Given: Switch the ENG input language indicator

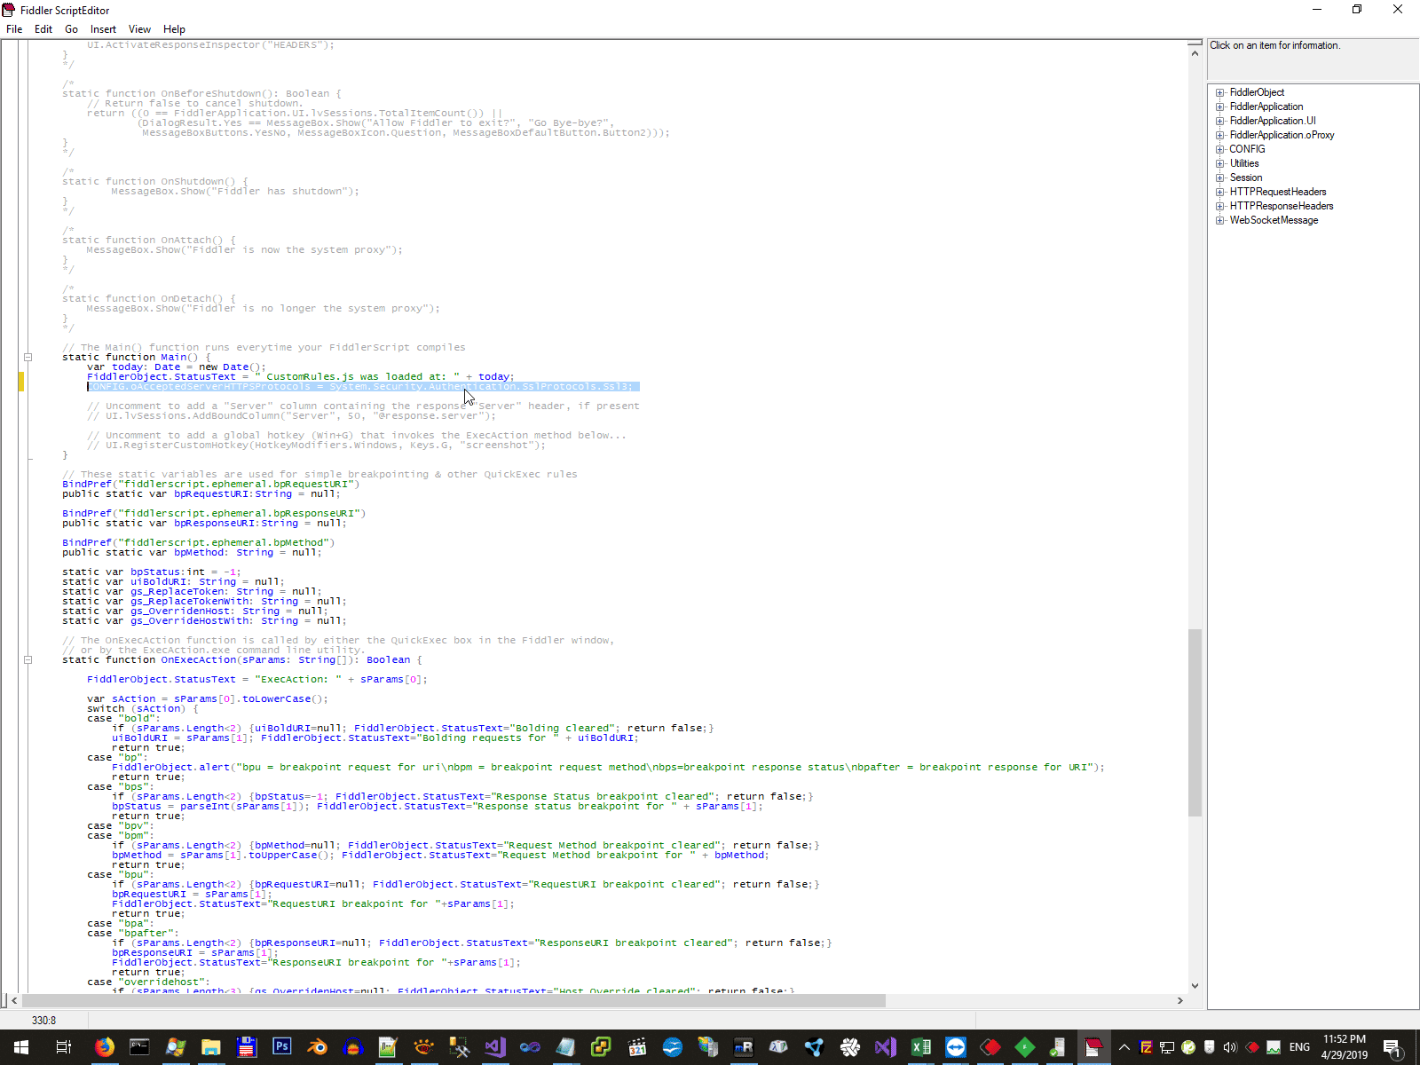Looking at the screenshot, I should [x=1299, y=1047].
